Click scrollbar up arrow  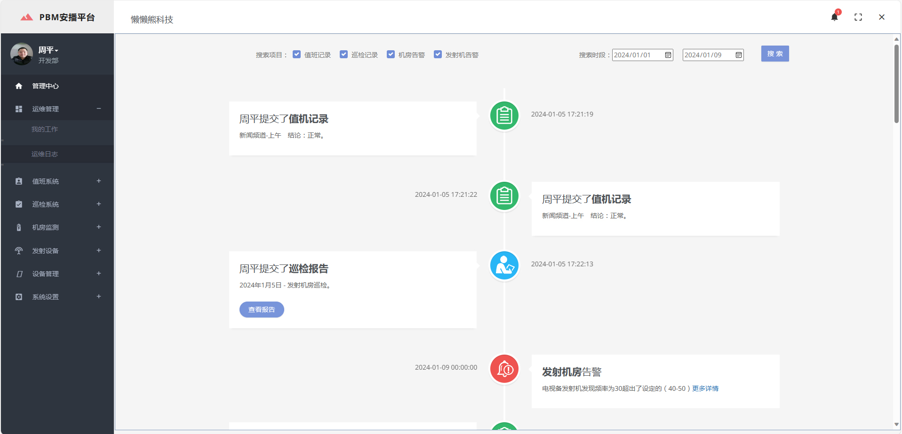[896, 39]
